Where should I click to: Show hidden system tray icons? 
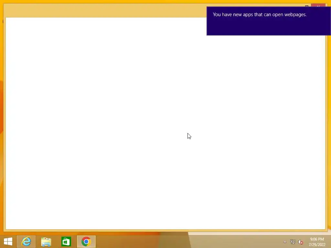(285, 242)
